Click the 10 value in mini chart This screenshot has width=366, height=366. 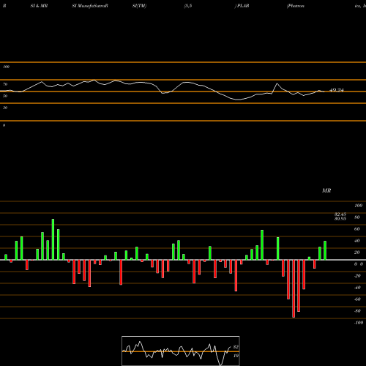pyautogui.click(x=236, y=356)
